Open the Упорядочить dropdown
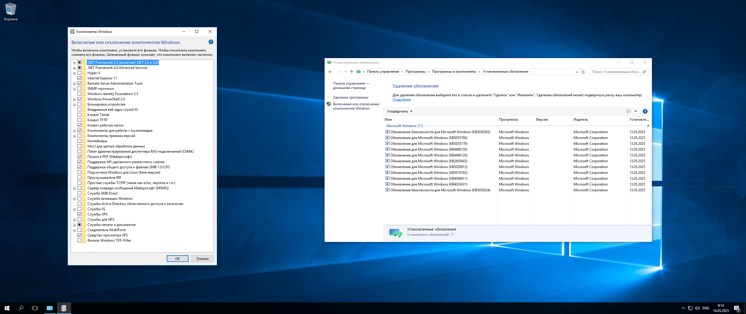The height and width of the screenshot is (314, 746). pyautogui.click(x=400, y=111)
